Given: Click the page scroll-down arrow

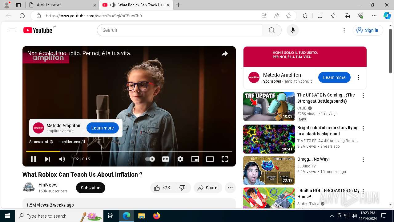Looking at the screenshot, I should click(x=390, y=204).
